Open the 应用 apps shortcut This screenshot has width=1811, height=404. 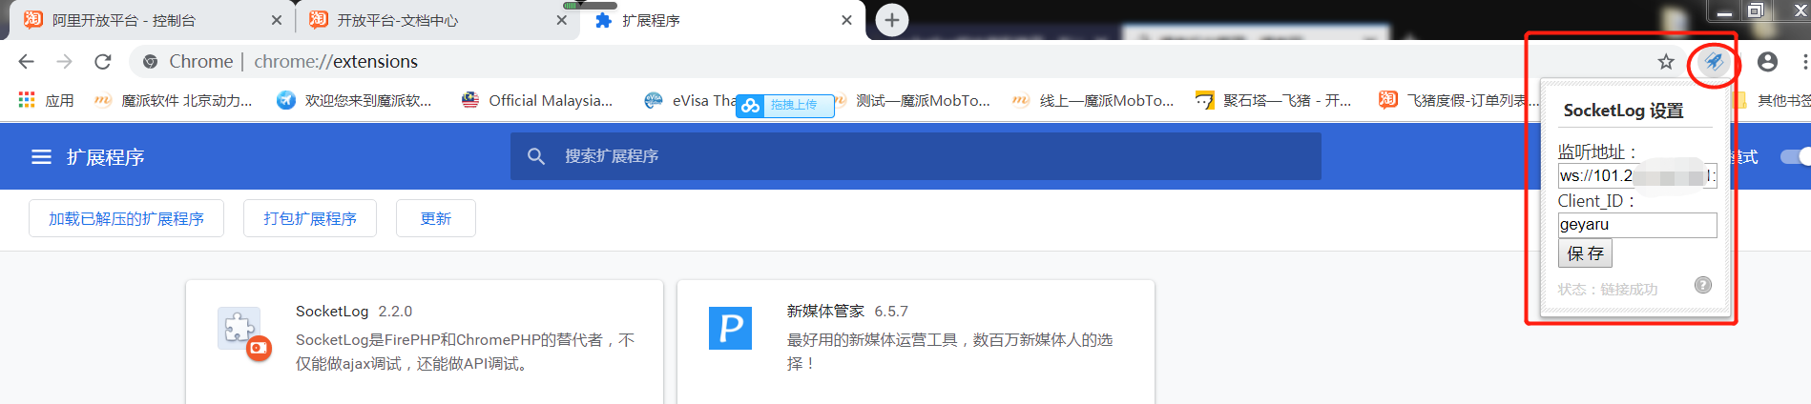tap(46, 100)
